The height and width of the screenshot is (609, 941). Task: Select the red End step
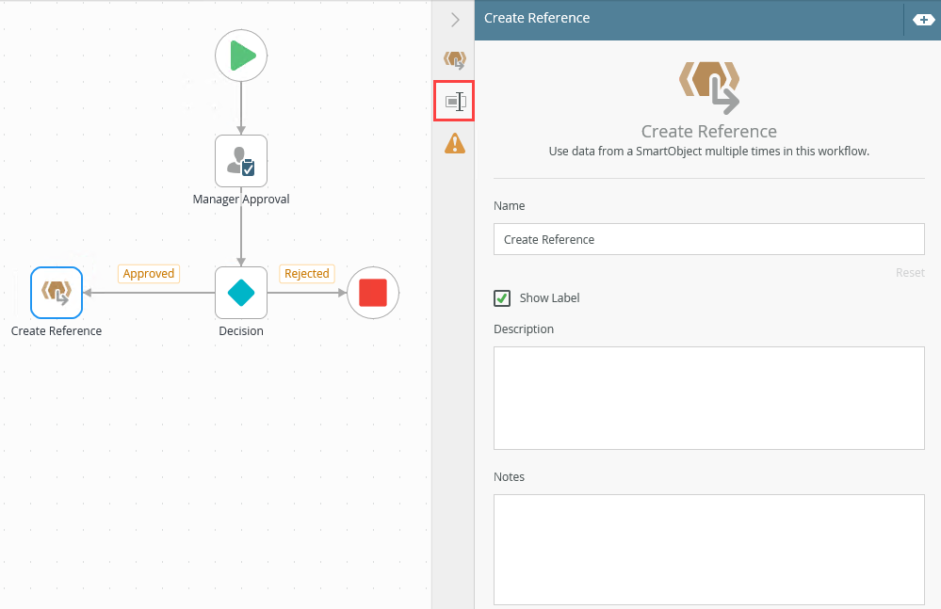coord(373,293)
